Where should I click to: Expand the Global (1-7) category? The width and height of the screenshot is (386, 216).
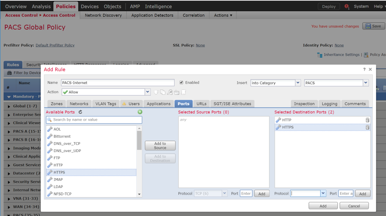pyautogui.click(x=9, y=106)
